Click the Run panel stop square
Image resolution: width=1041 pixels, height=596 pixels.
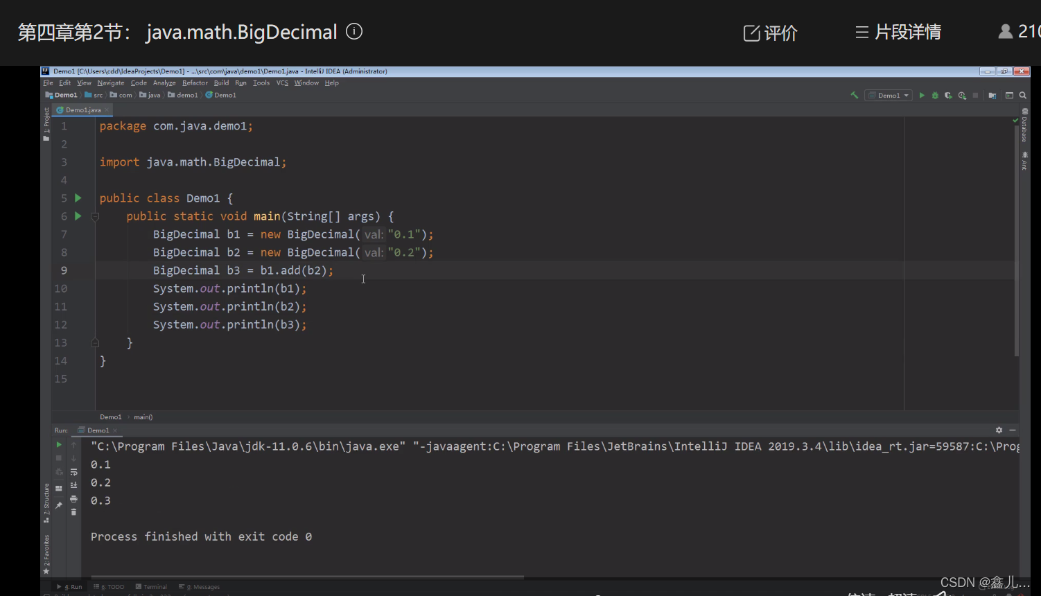[x=59, y=458]
